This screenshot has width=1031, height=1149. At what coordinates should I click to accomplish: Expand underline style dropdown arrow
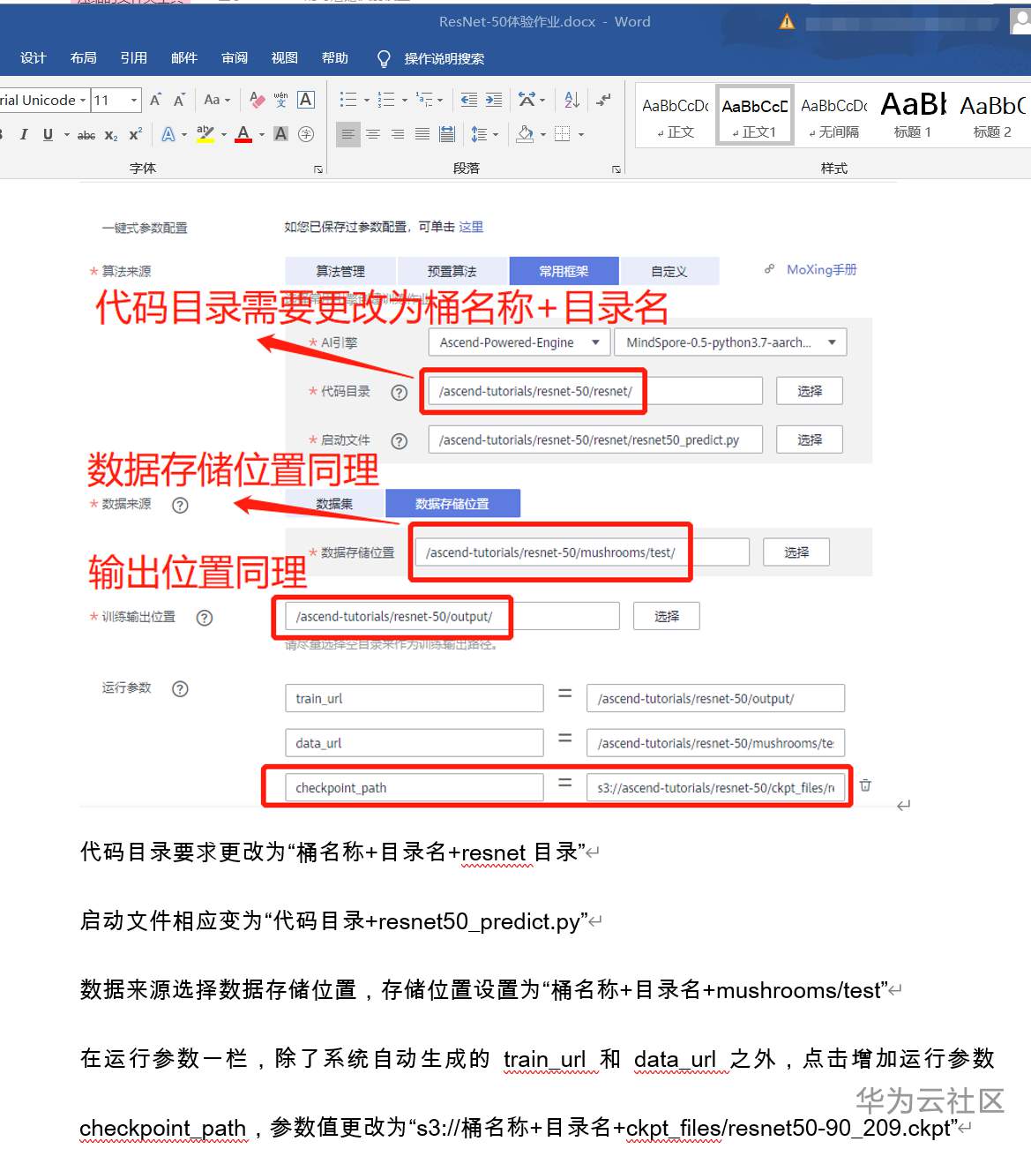[x=66, y=134]
